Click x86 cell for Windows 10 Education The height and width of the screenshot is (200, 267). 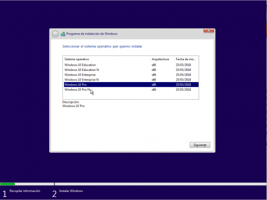point(154,65)
